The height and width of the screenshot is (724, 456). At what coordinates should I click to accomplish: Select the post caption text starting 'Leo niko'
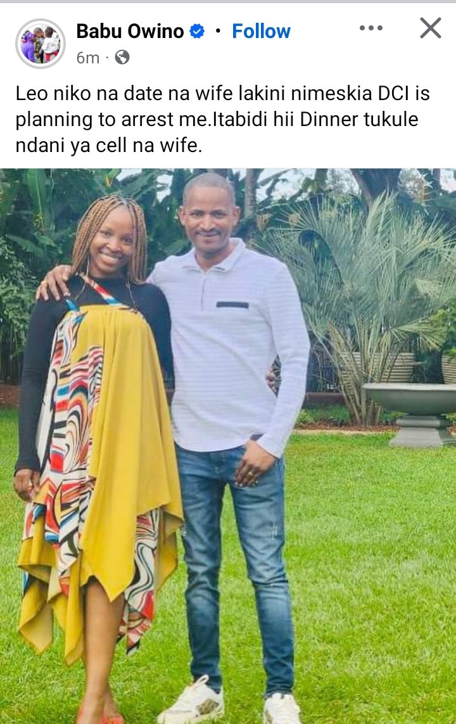pos(222,119)
